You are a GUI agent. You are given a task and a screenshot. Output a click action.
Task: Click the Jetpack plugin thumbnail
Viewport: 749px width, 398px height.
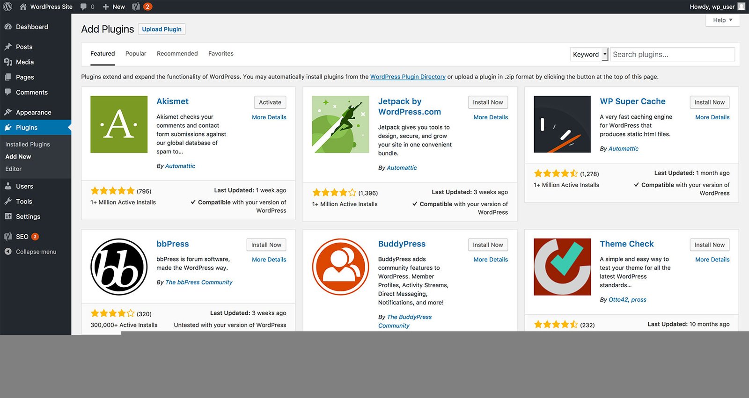click(340, 124)
